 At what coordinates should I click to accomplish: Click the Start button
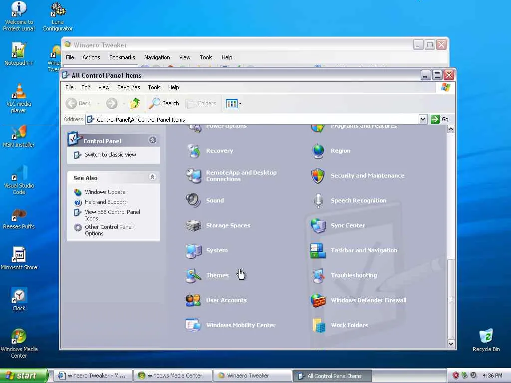click(x=23, y=376)
